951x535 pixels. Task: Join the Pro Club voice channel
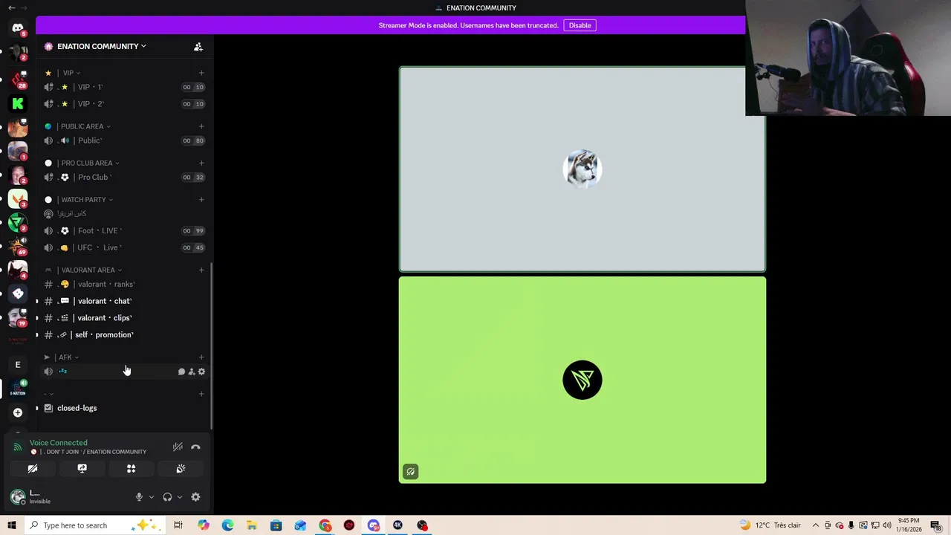tap(124, 177)
